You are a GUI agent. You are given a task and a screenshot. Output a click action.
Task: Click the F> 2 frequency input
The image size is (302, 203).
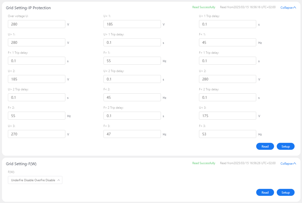pyautogui.click(x=37, y=116)
